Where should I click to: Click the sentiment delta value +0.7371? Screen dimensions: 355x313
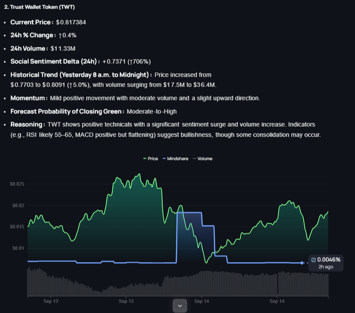pos(114,62)
